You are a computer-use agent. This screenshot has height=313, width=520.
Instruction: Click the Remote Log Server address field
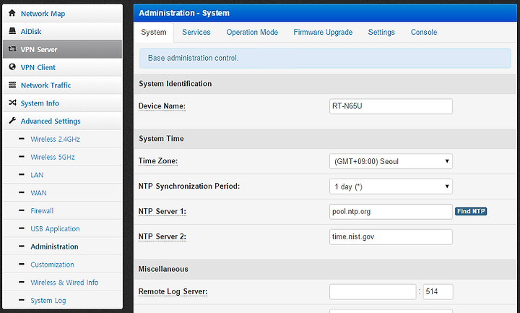(373, 292)
